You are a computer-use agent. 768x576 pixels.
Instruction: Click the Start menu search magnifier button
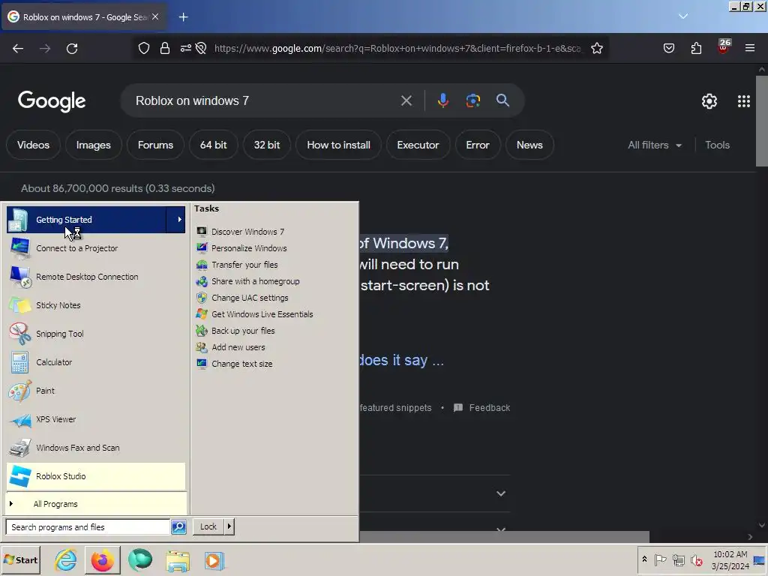(178, 527)
